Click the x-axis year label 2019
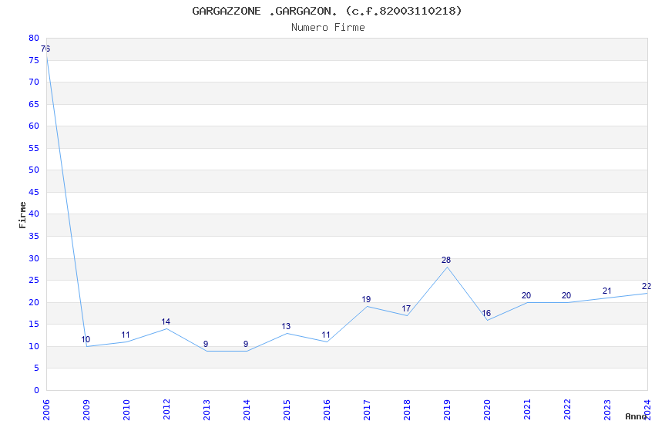655x424 pixels. 448,410
